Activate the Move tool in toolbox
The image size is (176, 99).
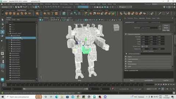(2, 32)
